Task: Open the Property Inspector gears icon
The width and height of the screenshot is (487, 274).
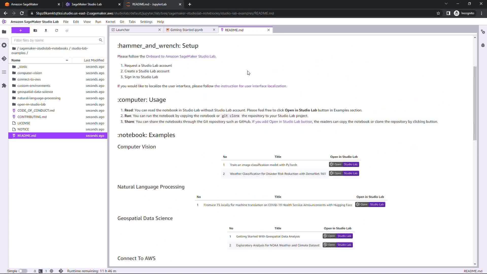Action: [483, 32]
